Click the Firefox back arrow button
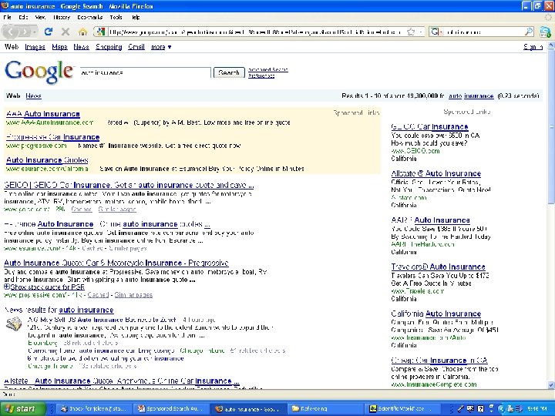The width and height of the screenshot is (555, 416). point(11,32)
